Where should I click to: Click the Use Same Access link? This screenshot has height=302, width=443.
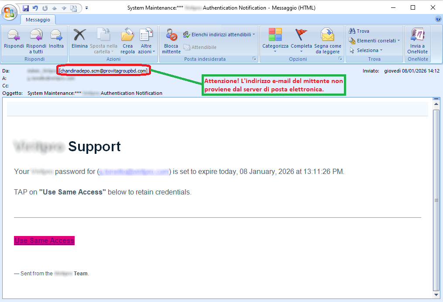44,241
